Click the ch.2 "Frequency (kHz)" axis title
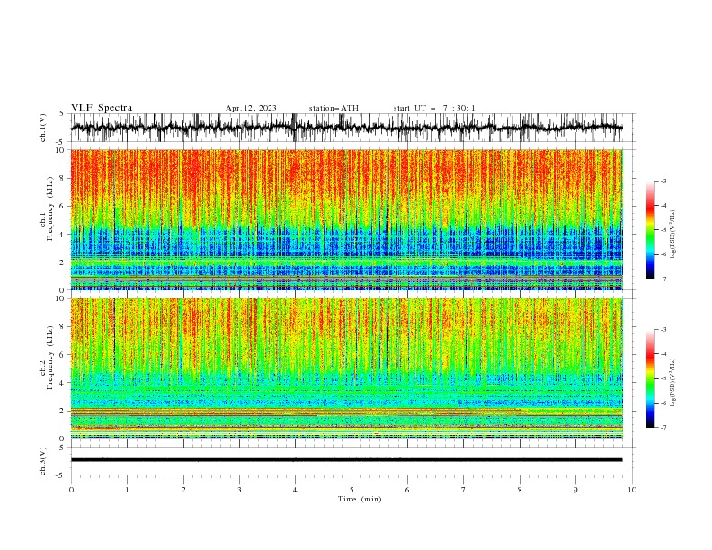 pyautogui.click(x=50, y=357)
